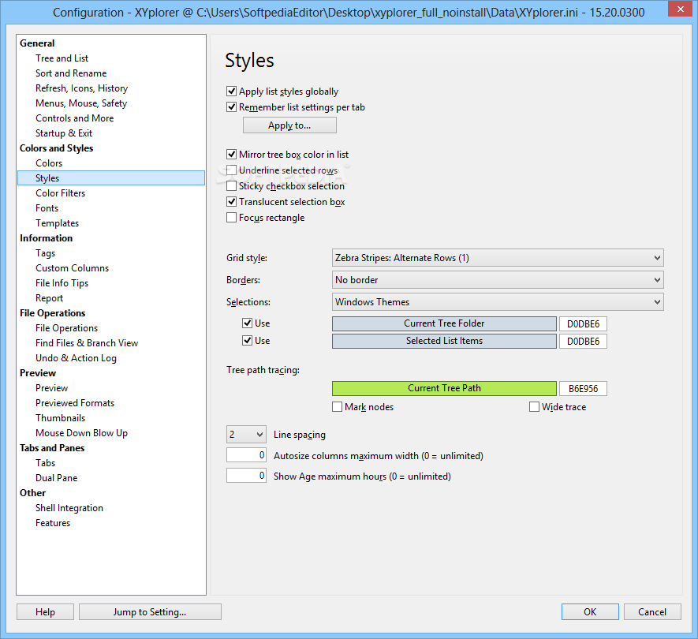Select the Colors and Styles heading
698x639 pixels.
(x=57, y=148)
